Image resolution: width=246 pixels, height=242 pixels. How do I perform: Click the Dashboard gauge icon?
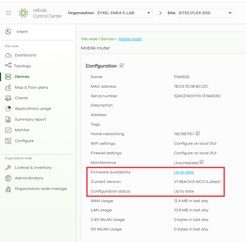coord(8,55)
